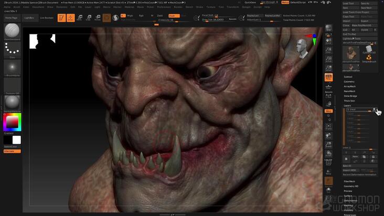Expand the Geometry HD section
This screenshot has height=216, width=384.
pyautogui.click(x=351, y=187)
